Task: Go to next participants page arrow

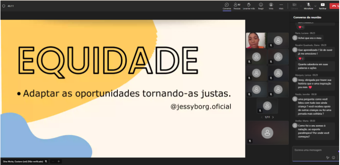Action: coord(273,117)
